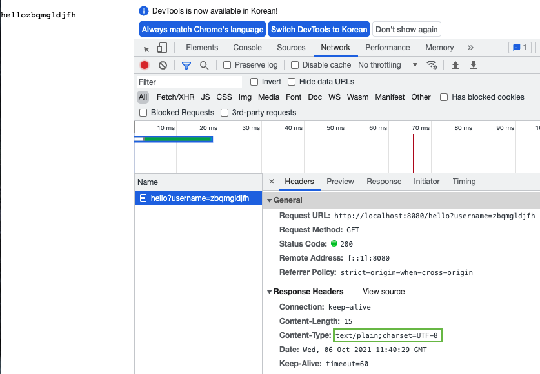Click View source link in Response Headers
This screenshot has height=374, width=540.
click(x=384, y=292)
